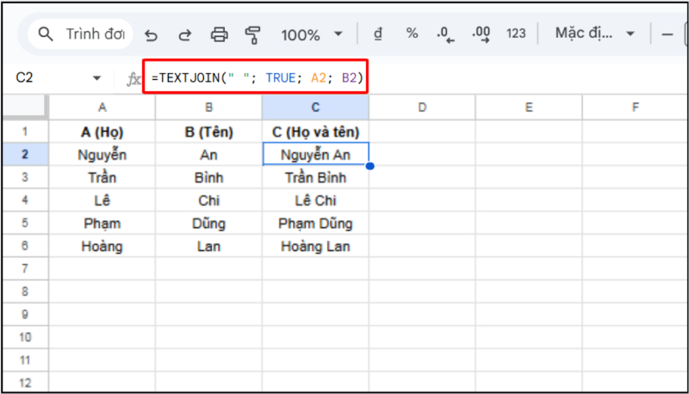The image size is (689, 394).
Task: Select row 10 header
Action: pos(25,337)
